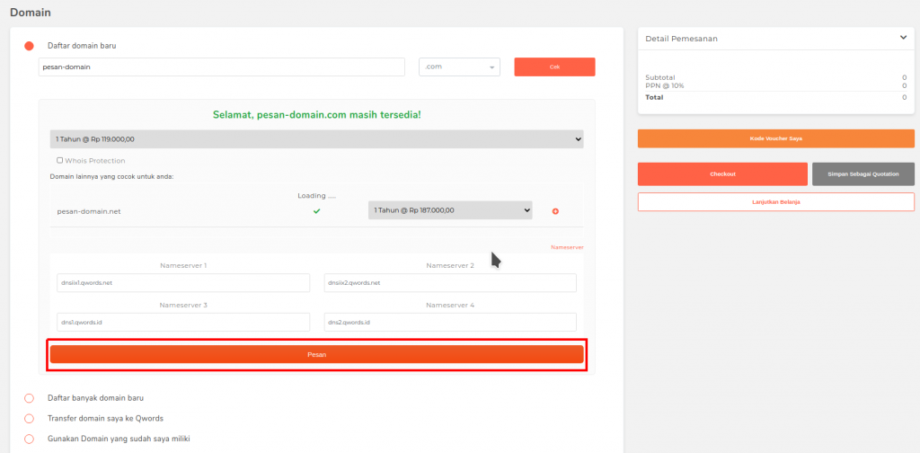This screenshot has width=920, height=453.
Task: Click the Kode Voucher Saya button
Action: tap(775, 138)
